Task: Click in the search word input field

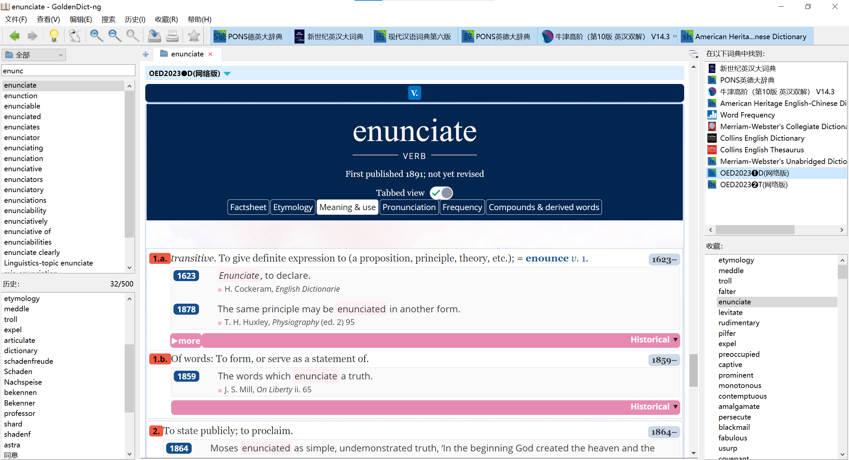Action: coord(68,71)
